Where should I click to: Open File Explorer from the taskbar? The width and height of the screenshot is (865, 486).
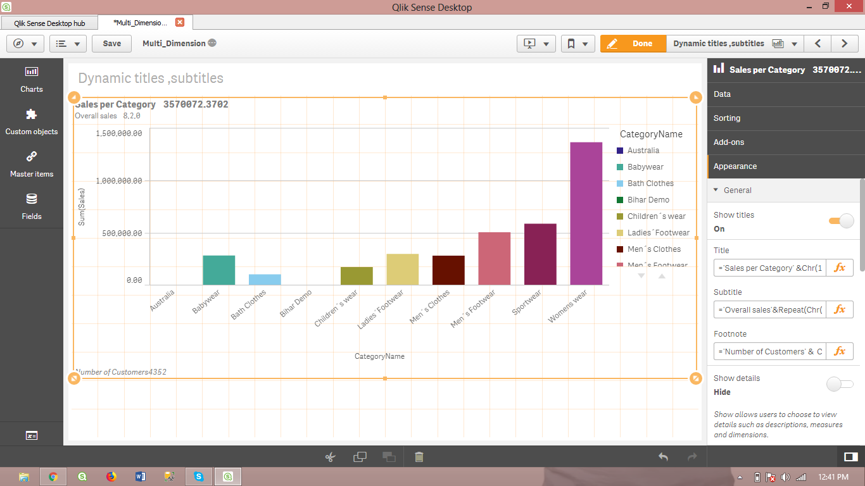(24, 477)
